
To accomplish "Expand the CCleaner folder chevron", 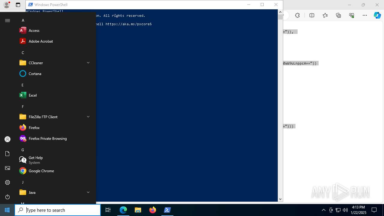I will (x=88, y=63).
